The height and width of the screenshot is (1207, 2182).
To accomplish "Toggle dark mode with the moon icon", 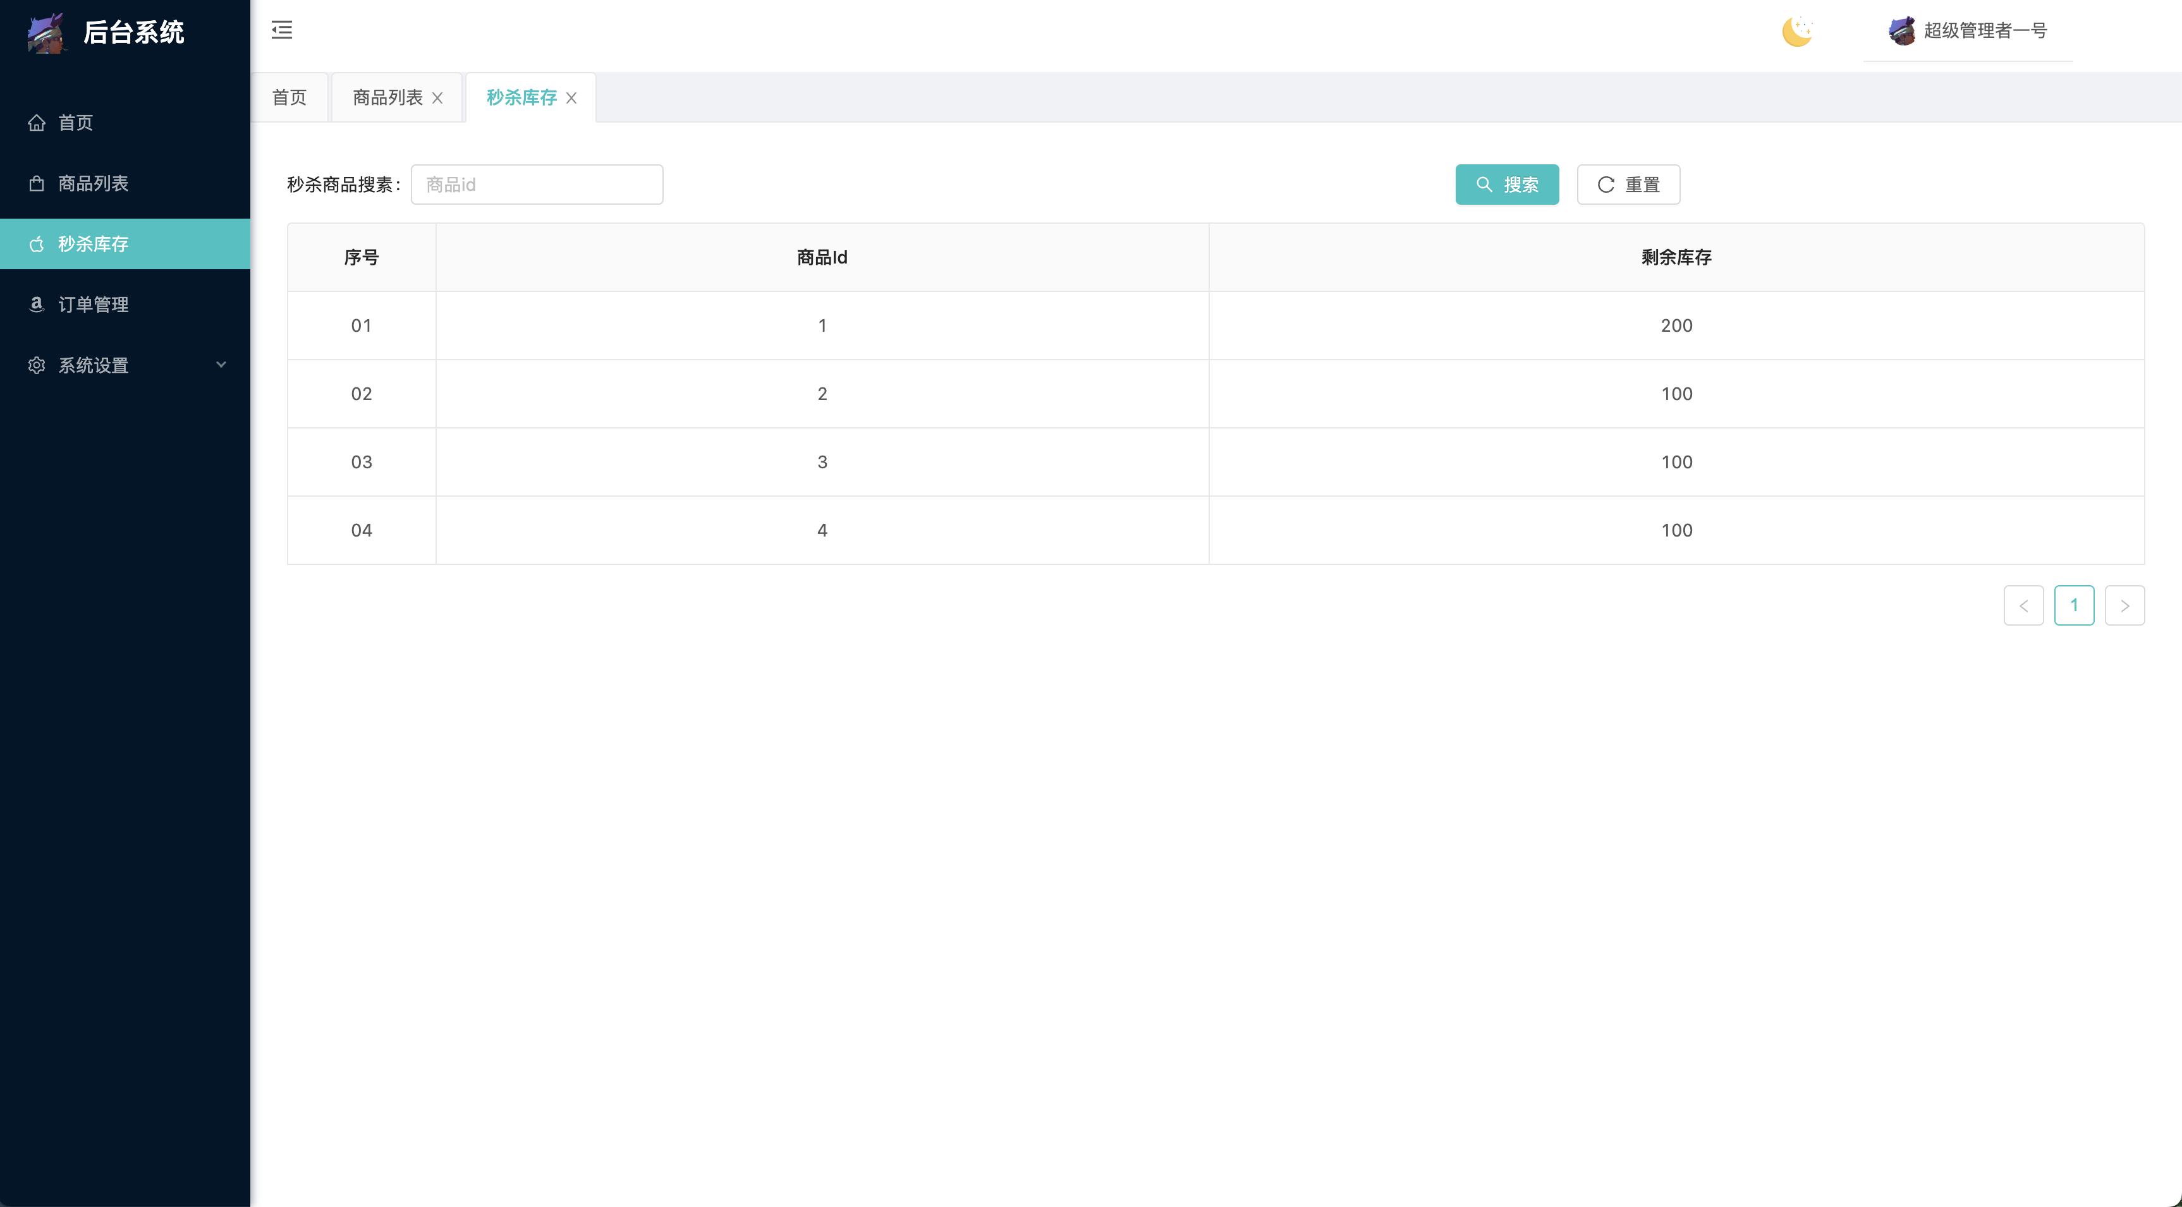I will click(1796, 32).
